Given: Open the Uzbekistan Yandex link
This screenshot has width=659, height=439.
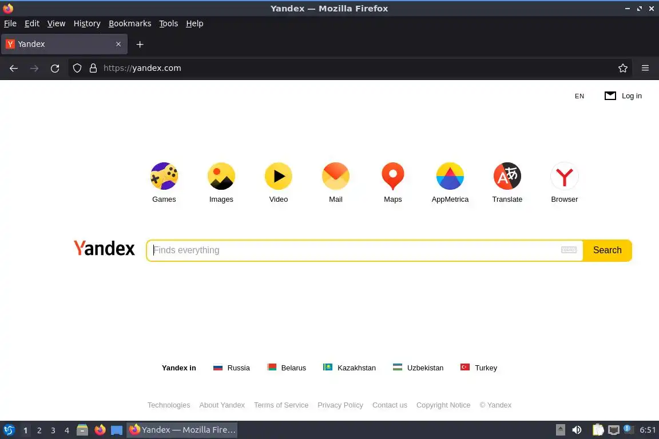Looking at the screenshot, I should point(418,368).
